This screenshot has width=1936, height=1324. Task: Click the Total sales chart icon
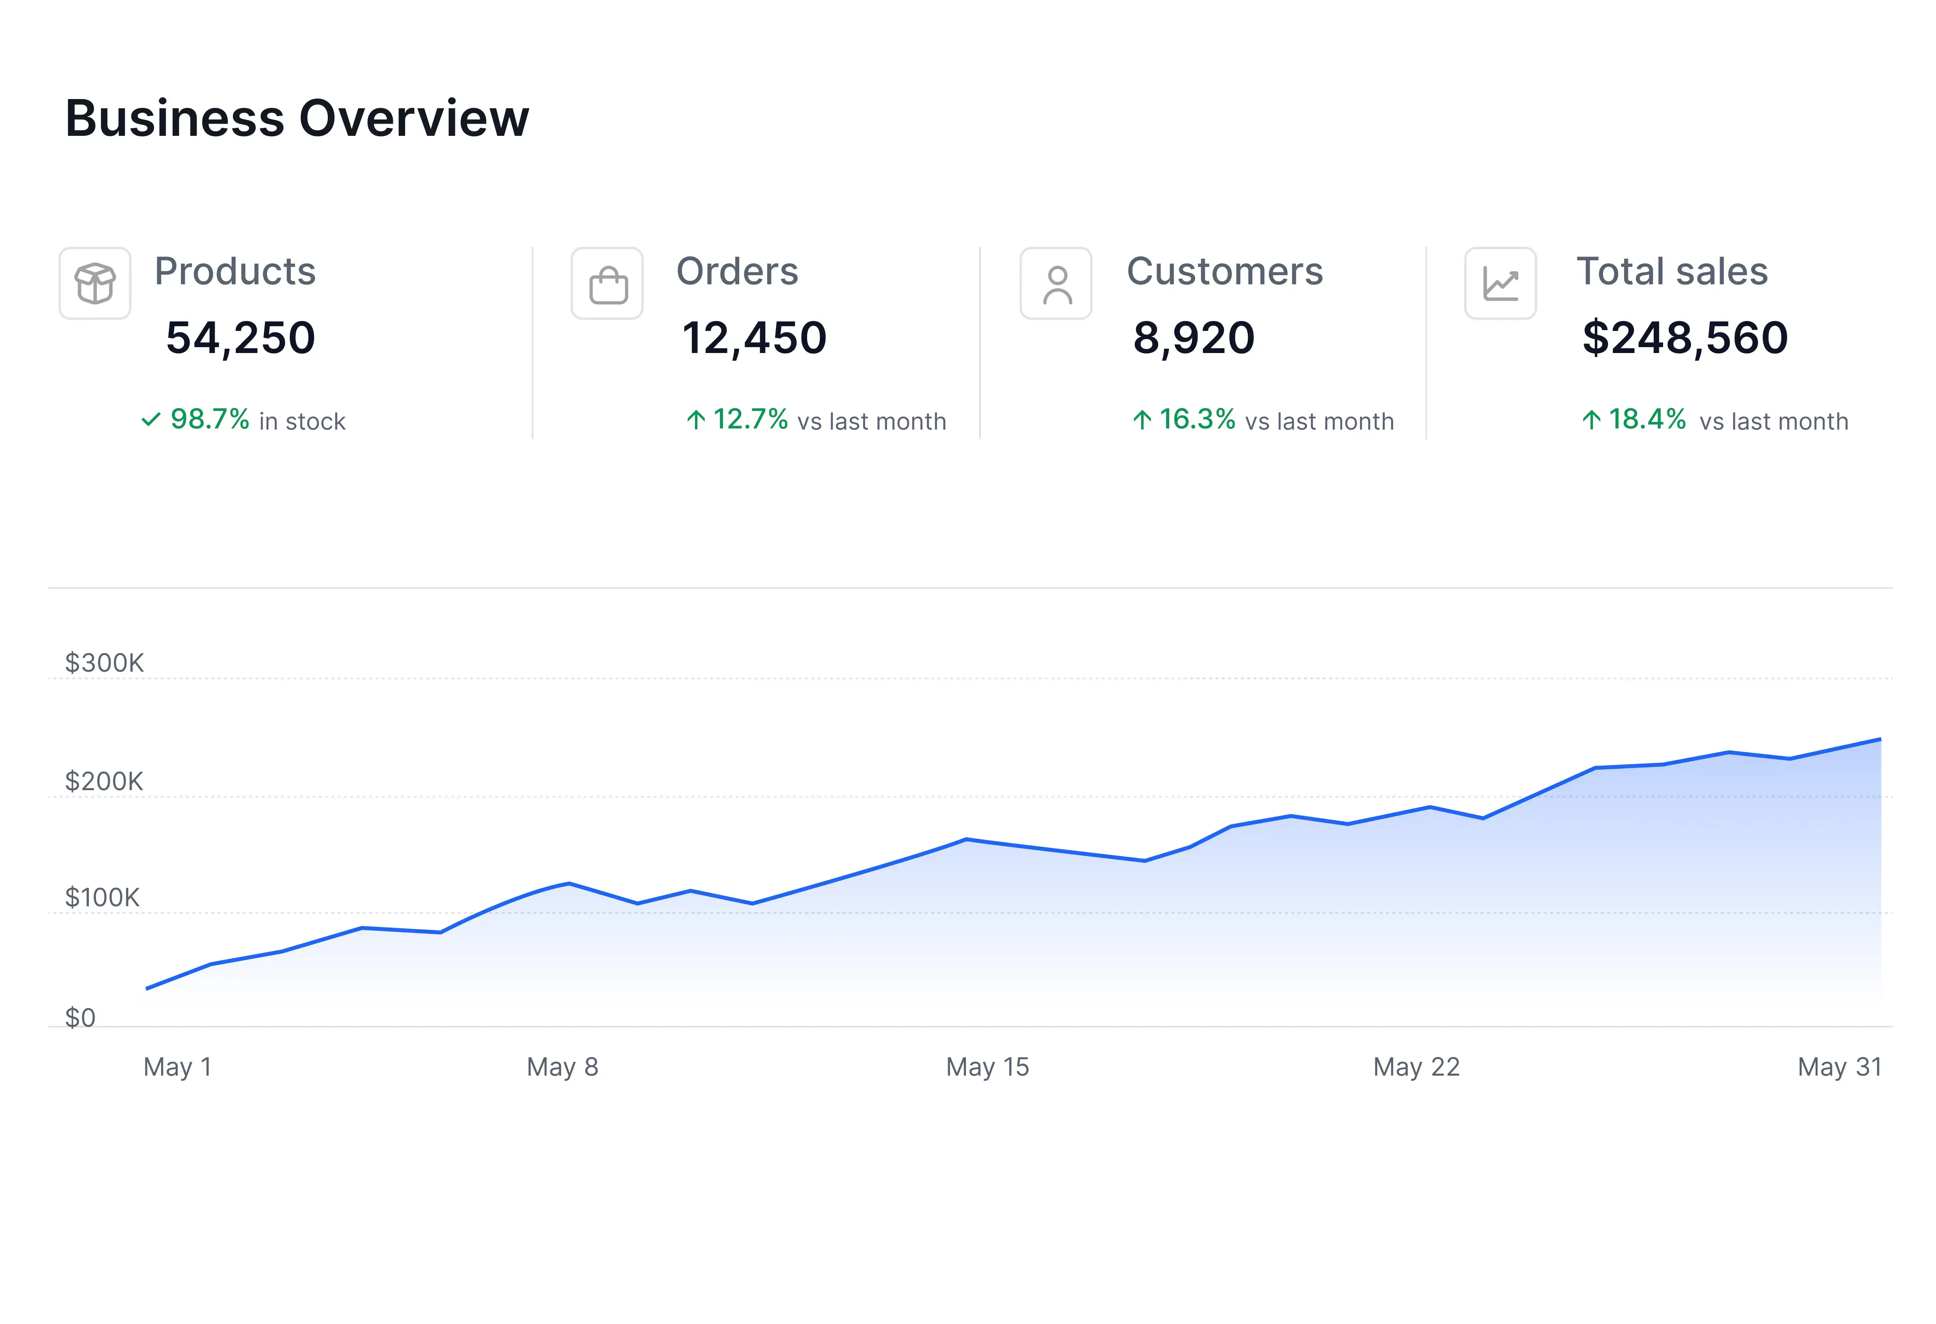click(x=1501, y=283)
